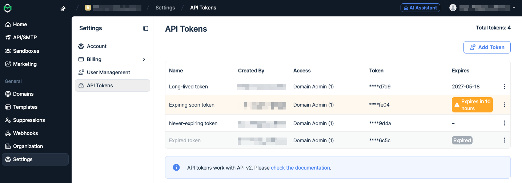Click the Name column header
522x183 pixels.
176,71
